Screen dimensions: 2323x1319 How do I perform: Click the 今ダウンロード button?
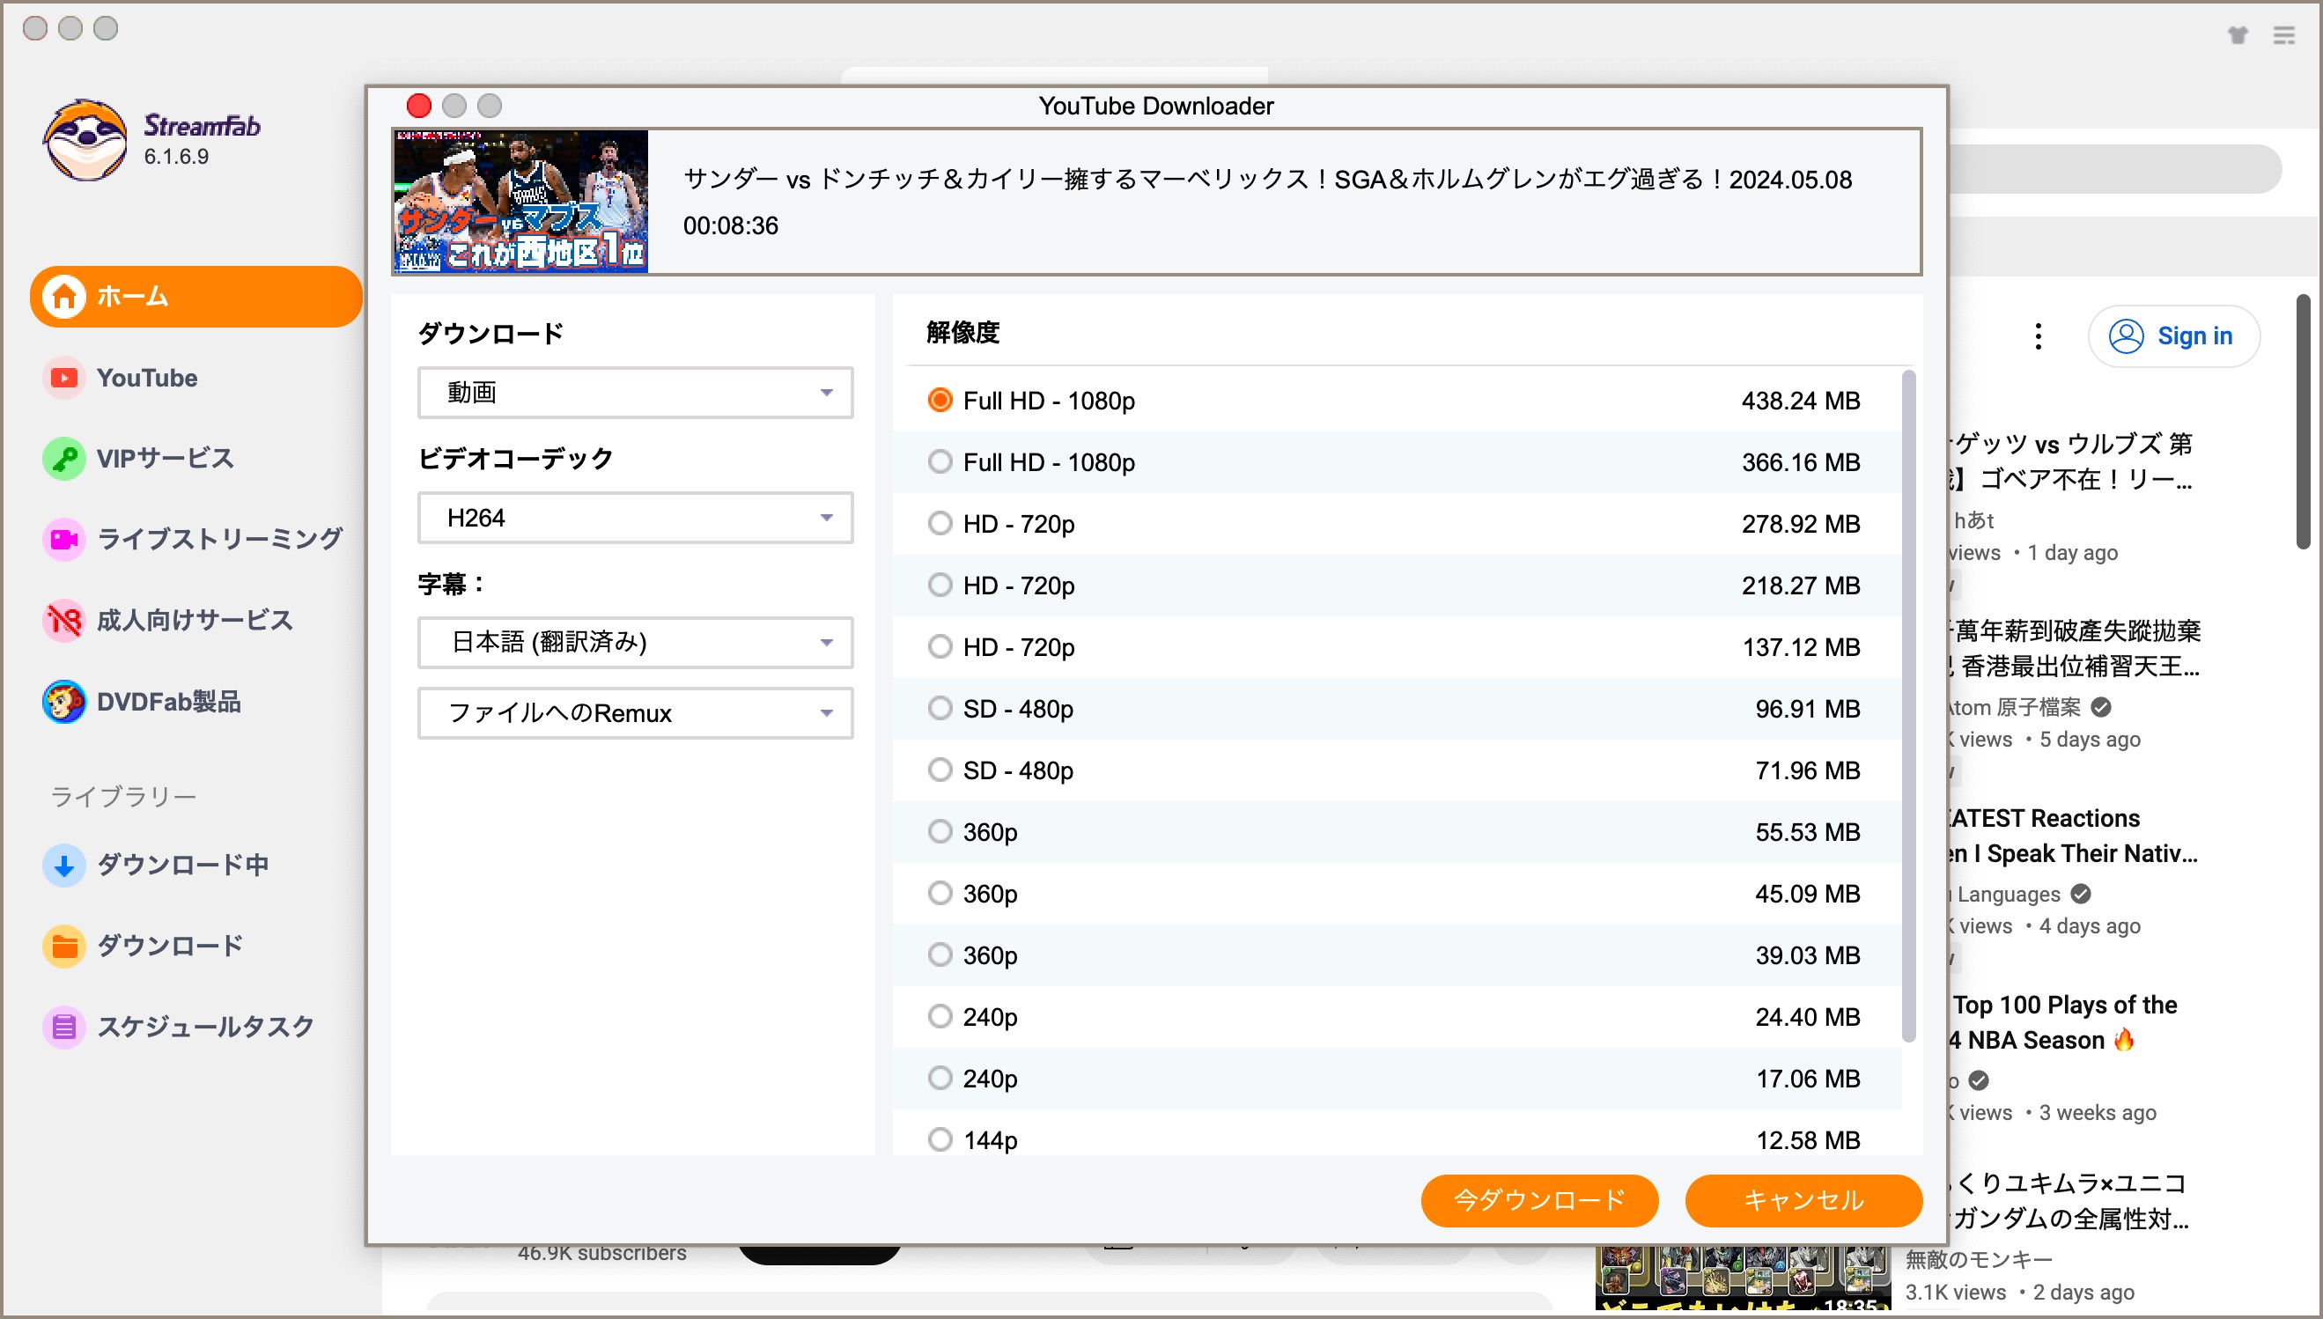(x=1539, y=1201)
